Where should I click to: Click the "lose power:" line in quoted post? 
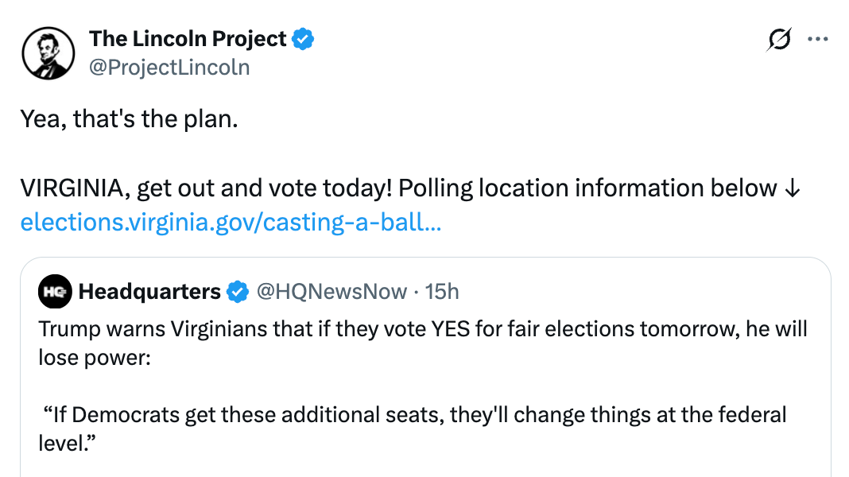coord(94,358)
